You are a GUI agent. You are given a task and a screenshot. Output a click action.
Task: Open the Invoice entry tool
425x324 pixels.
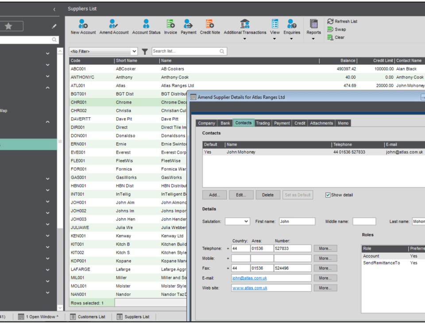[x=170, y=24]
